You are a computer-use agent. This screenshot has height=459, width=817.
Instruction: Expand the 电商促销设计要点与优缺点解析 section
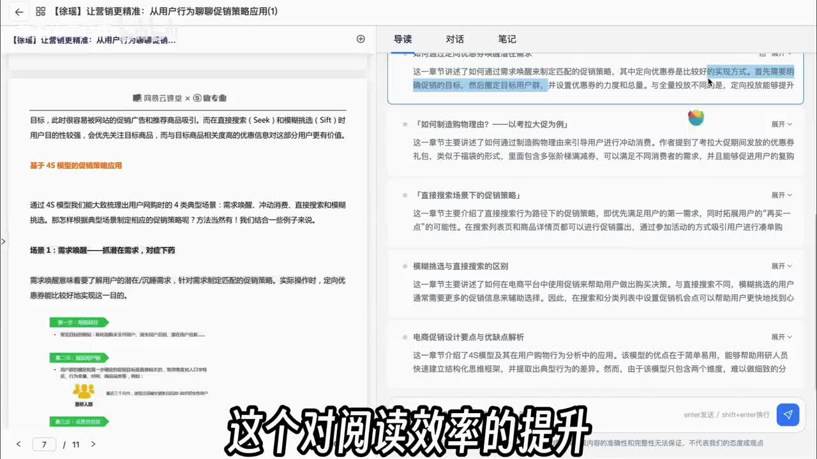[781, 337]
